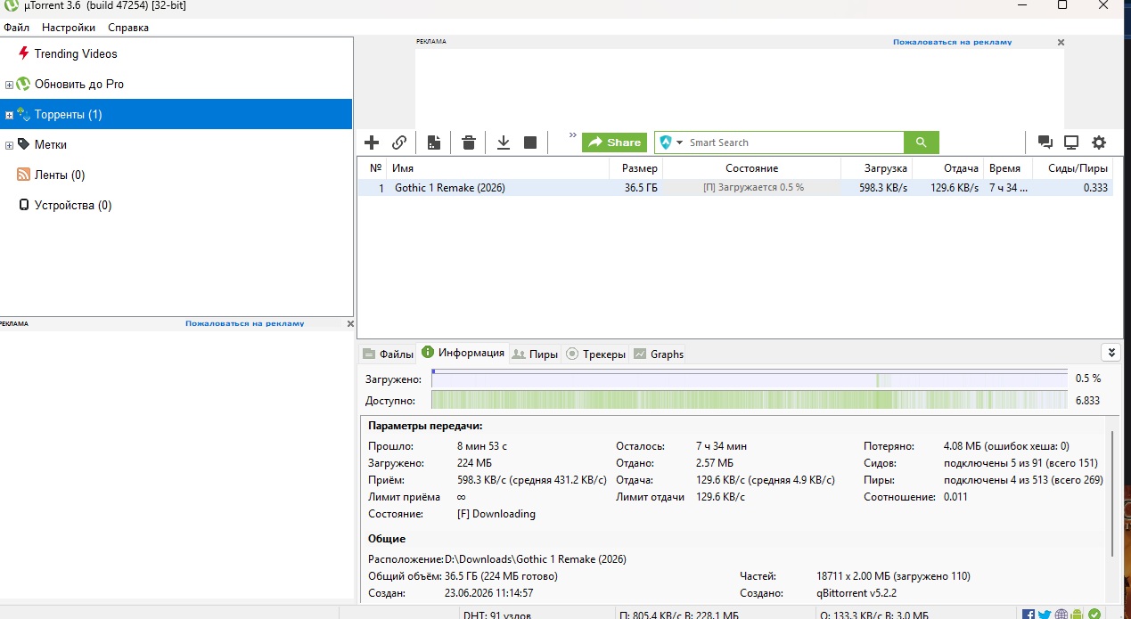This screenshot has height=619, width=1131.
Task: Sort by the Состояние column header
Action: pos(752,168)
